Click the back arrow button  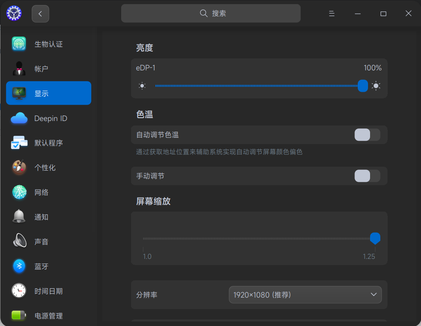(40, 13)
